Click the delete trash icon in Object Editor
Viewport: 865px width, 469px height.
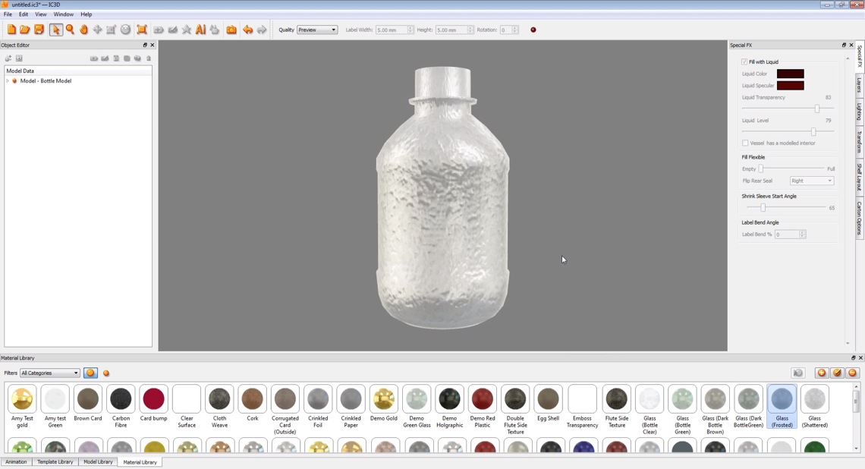[x=149, y=58]
